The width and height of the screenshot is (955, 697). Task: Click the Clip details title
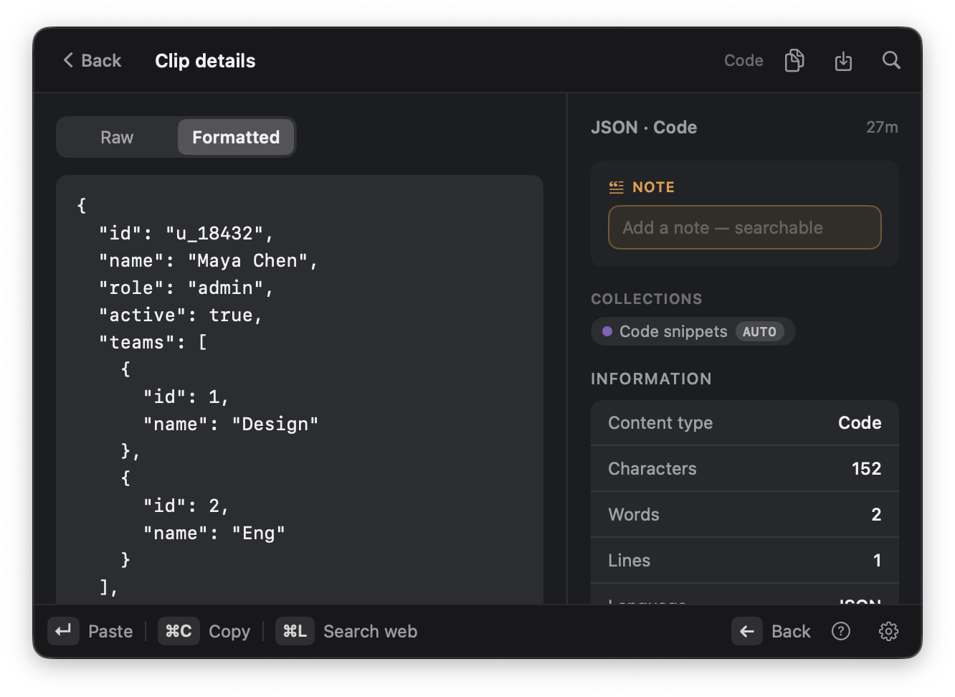[x=205, y=61]
